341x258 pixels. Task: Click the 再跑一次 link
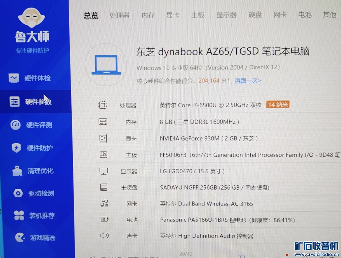coord(248,81)
